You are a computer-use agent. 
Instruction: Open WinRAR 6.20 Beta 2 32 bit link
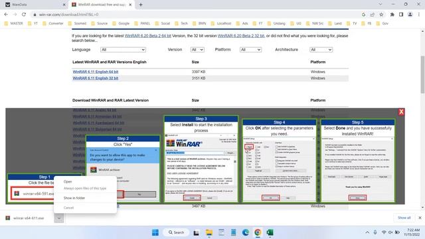[x=241, y=36]
